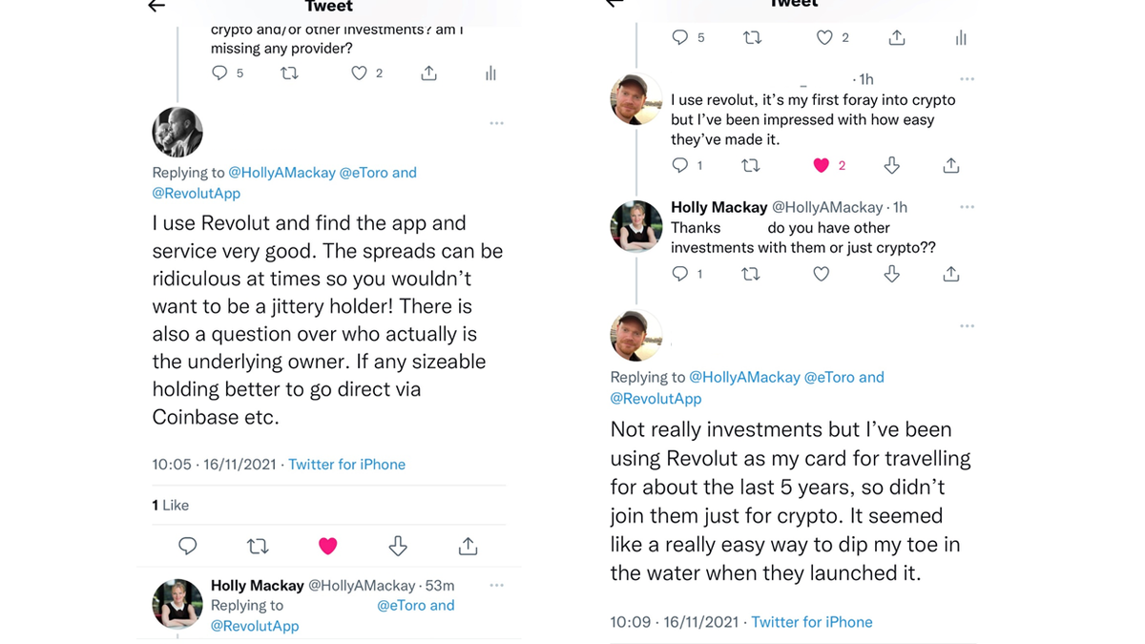1145x644 pixels.
Task: Retweet the 'first foray into crypto' reply
Action: tap(751, 165)
